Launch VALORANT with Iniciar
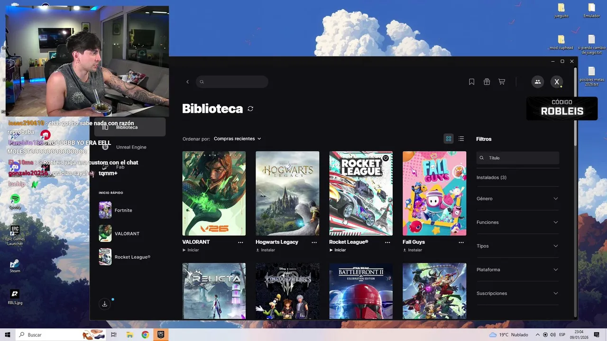This screenshot has width=607, height=341. pos(191,250)
